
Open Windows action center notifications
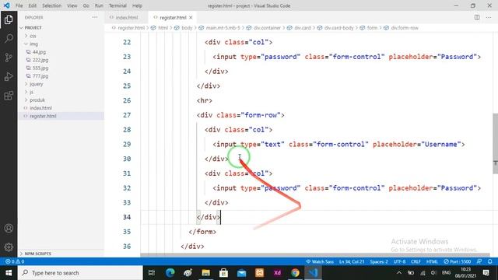(x=486, y=273)
